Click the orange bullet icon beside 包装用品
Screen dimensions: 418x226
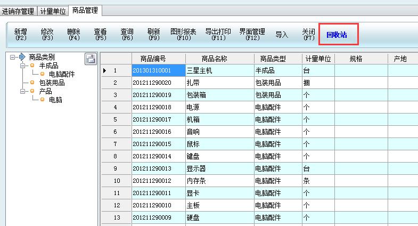(32, 83)
